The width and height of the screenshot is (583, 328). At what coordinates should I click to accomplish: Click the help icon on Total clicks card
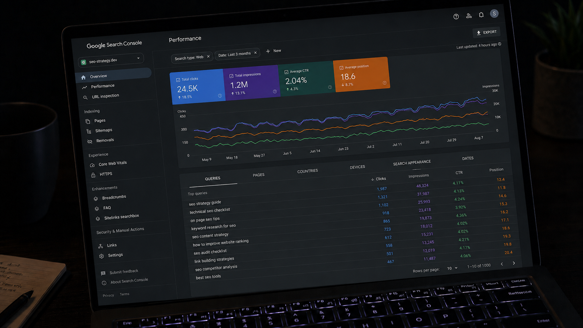point(220,96)
